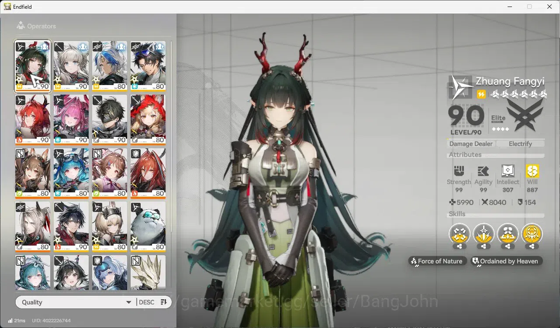Image resolution: width=560 pixels, height=328 pixels.
Task: Select the panda operator card
Action: pos(148,227)
